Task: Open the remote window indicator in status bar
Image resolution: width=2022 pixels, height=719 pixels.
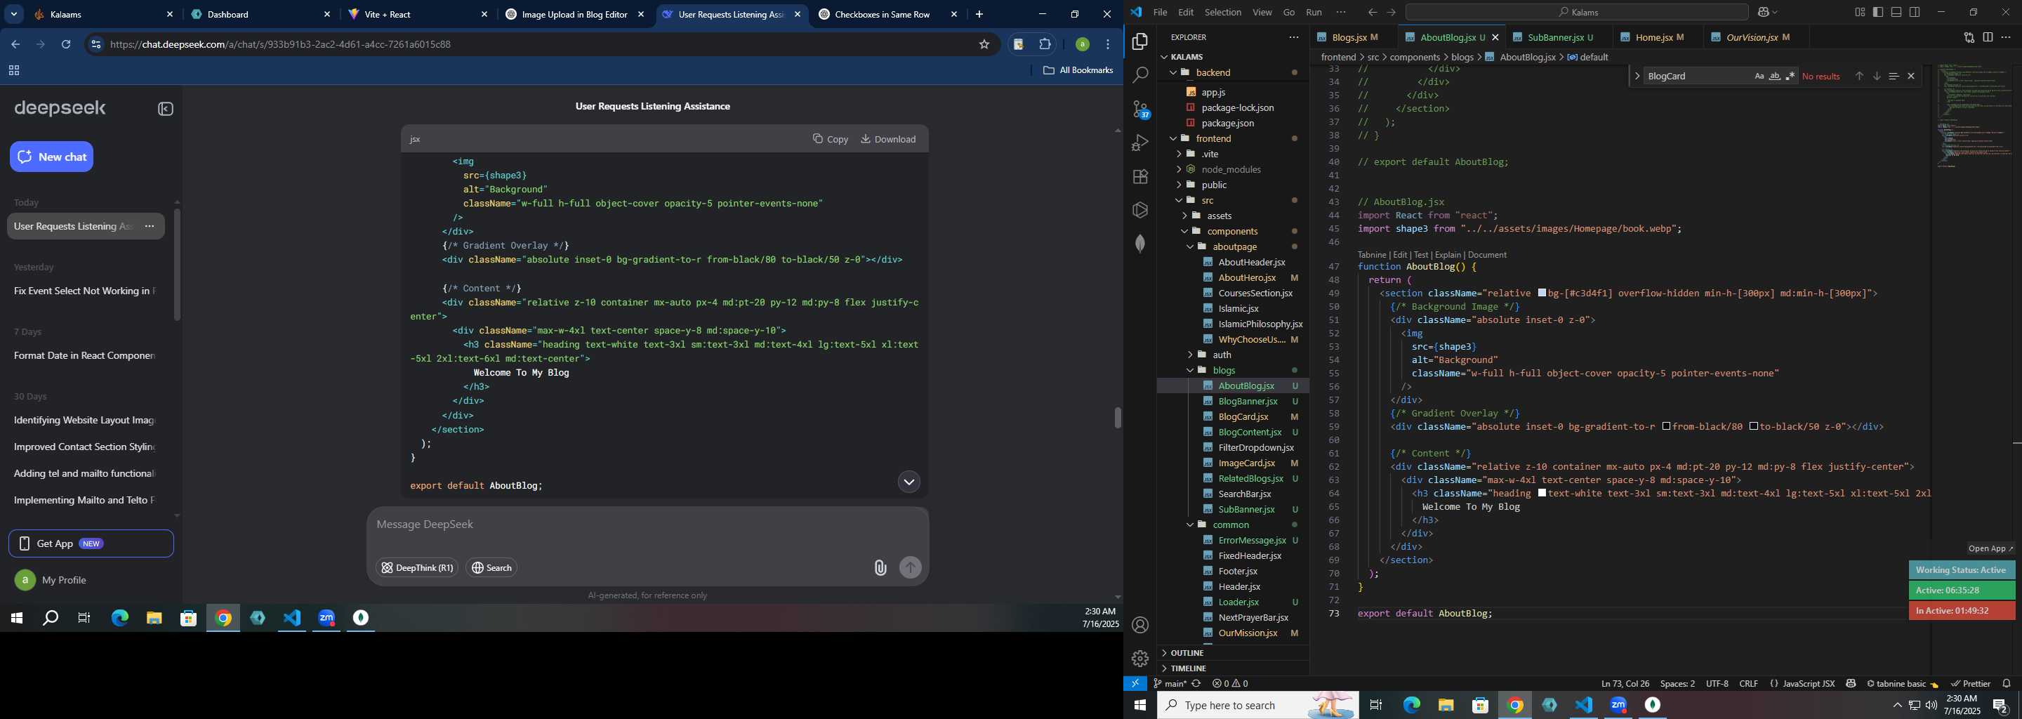Action: tap(1135, 684)
